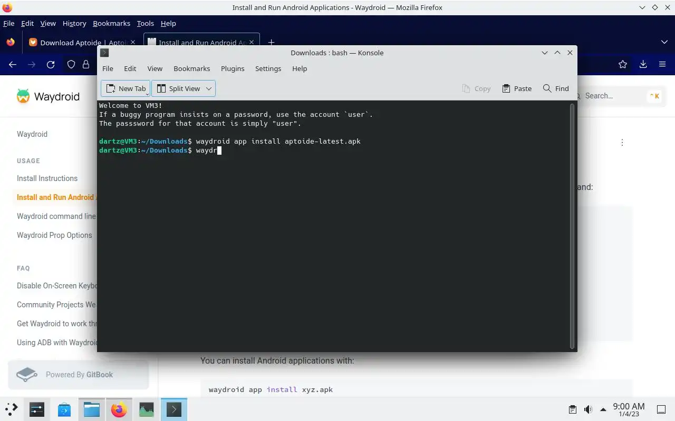Click the Paste button in Konsole
This screenshot has width=675, height=421.
point(517,88)
